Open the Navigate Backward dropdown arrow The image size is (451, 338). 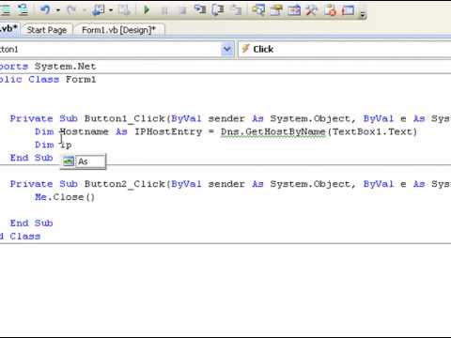coord(111,10)
